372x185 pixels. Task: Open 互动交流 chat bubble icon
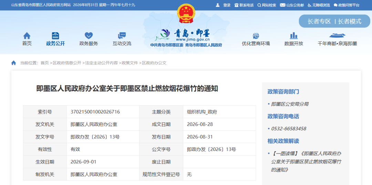click(122, 36)
